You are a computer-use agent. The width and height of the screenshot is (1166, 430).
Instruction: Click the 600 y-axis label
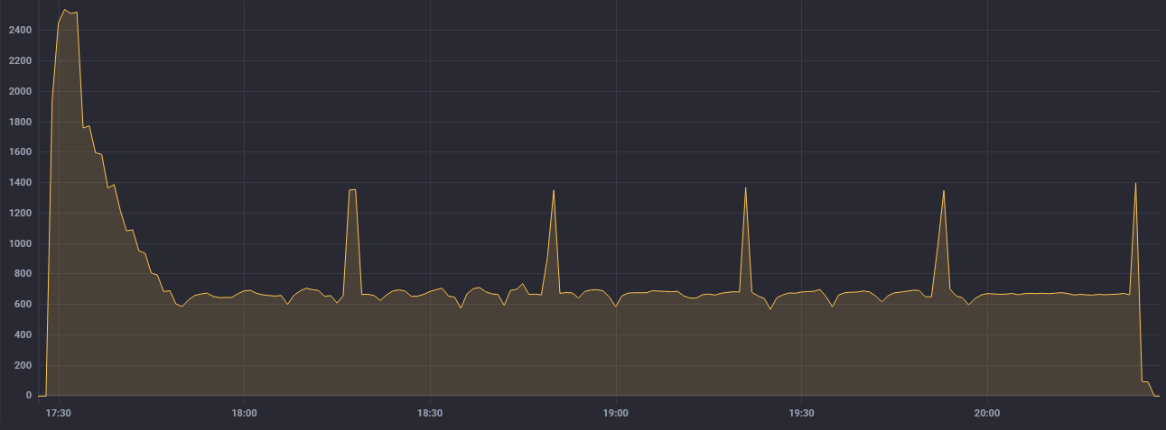23,305
